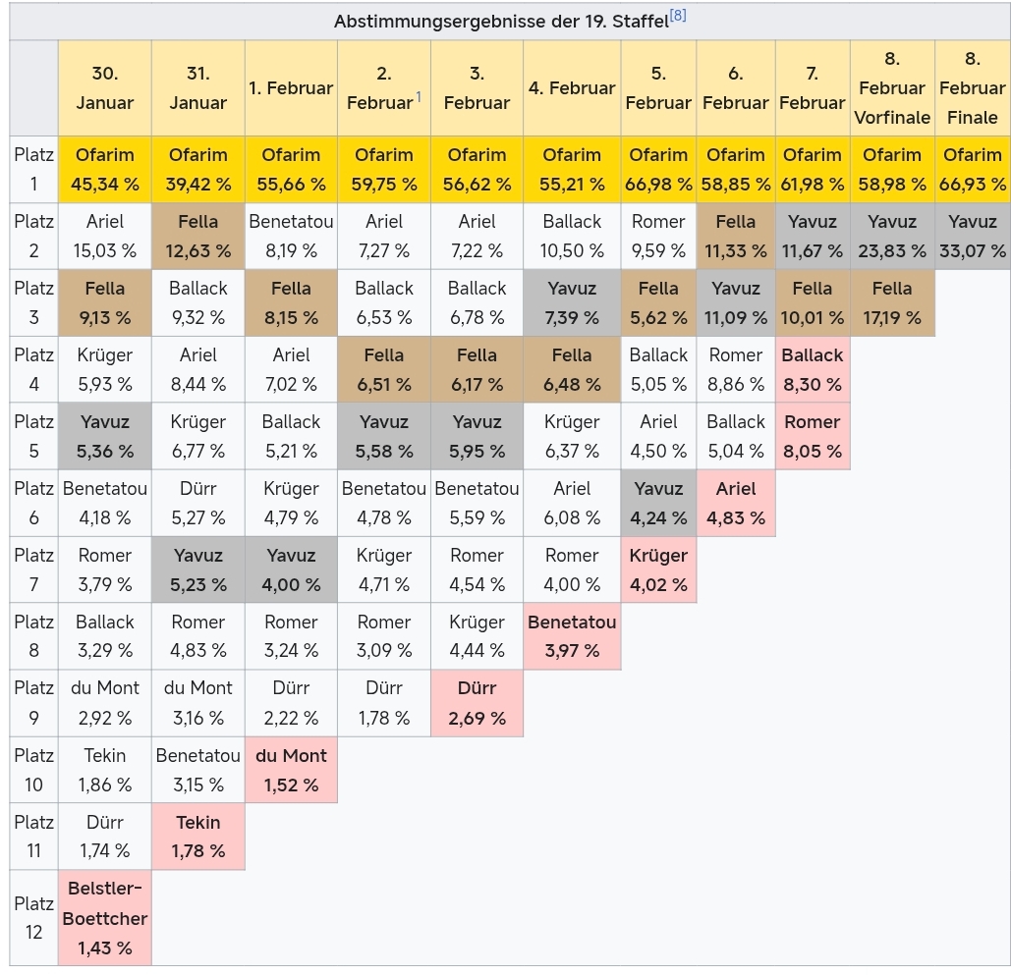This screenshot has height=975, width=1011.
Task: Click the Benetatou 3,97 % cell
Action: (x=572, y=636)
